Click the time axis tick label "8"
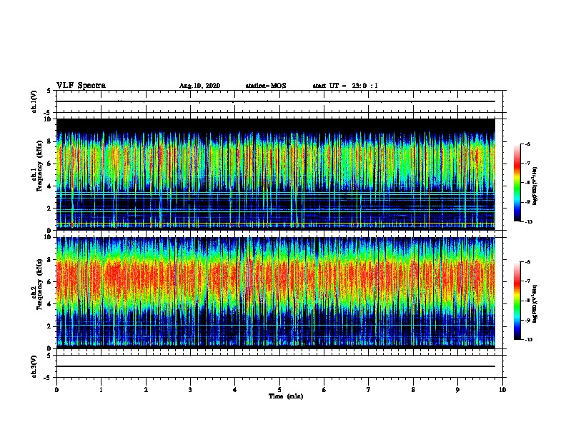Screen dimensions: 566x437 point(413,390)
